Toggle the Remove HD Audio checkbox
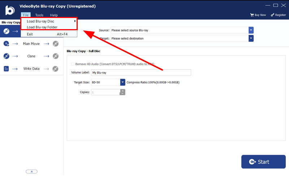This screenshot has height=178, width=289. pos(73,64)
